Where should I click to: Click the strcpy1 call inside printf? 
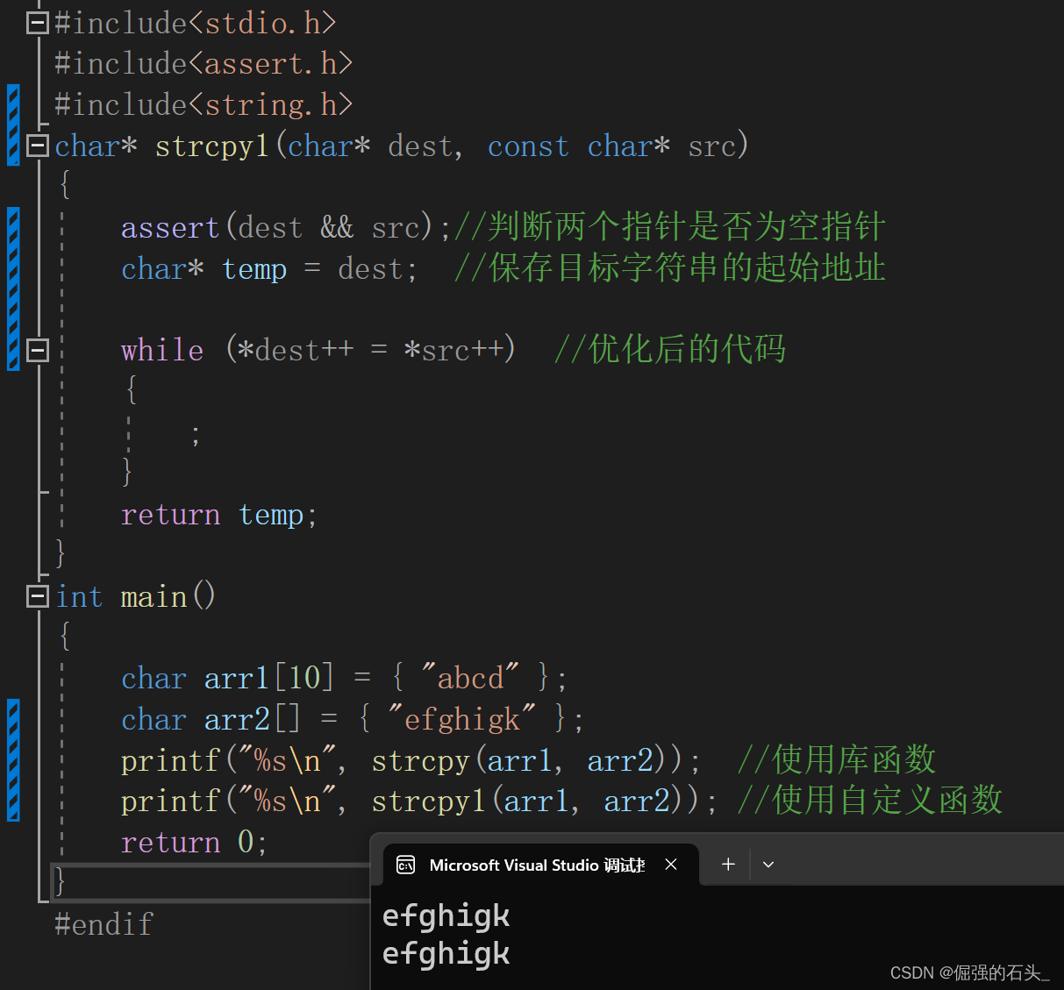pos(428,801)
